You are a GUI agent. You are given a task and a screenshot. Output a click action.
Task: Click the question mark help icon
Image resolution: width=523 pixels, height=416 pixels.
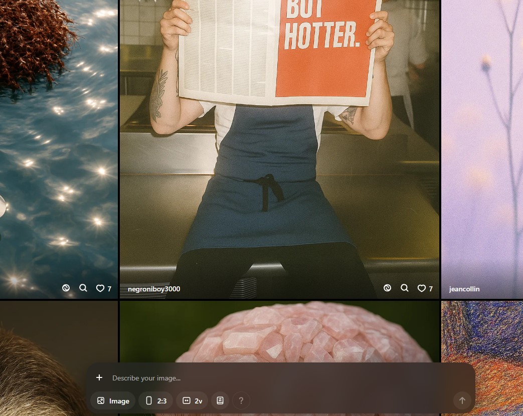241,400
